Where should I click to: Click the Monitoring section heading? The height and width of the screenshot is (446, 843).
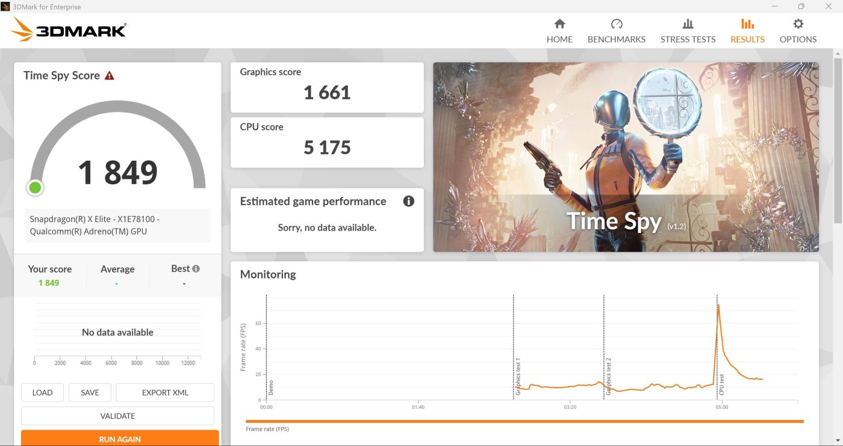point(268,274)
